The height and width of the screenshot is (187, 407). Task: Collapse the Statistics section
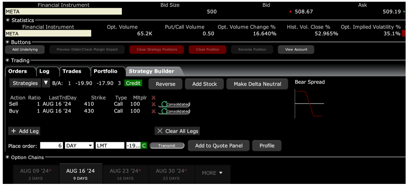pos(8,20)
